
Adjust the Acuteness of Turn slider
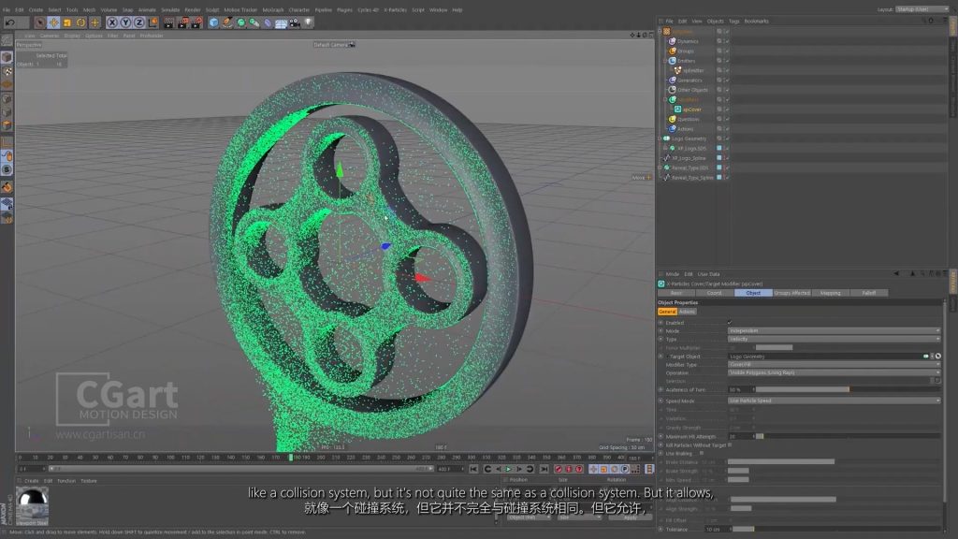tap(848, 389)
